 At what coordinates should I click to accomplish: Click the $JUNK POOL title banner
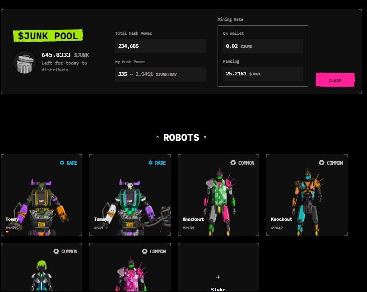point(48,36)
